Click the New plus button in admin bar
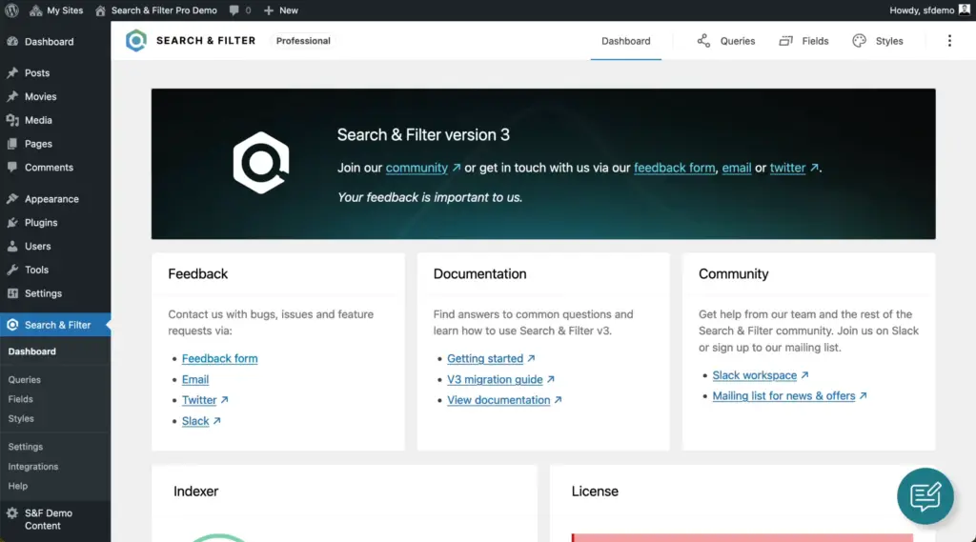The height and width of the screenshot is (542, 976). coord(281,10)
